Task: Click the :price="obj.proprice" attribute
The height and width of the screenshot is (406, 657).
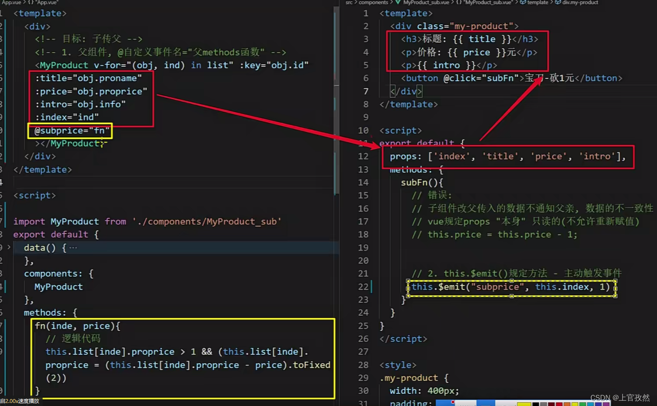Action: tap(91, 91)
